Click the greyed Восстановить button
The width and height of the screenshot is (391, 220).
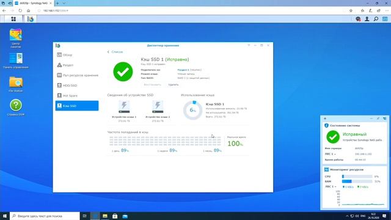tap(152, 85)
